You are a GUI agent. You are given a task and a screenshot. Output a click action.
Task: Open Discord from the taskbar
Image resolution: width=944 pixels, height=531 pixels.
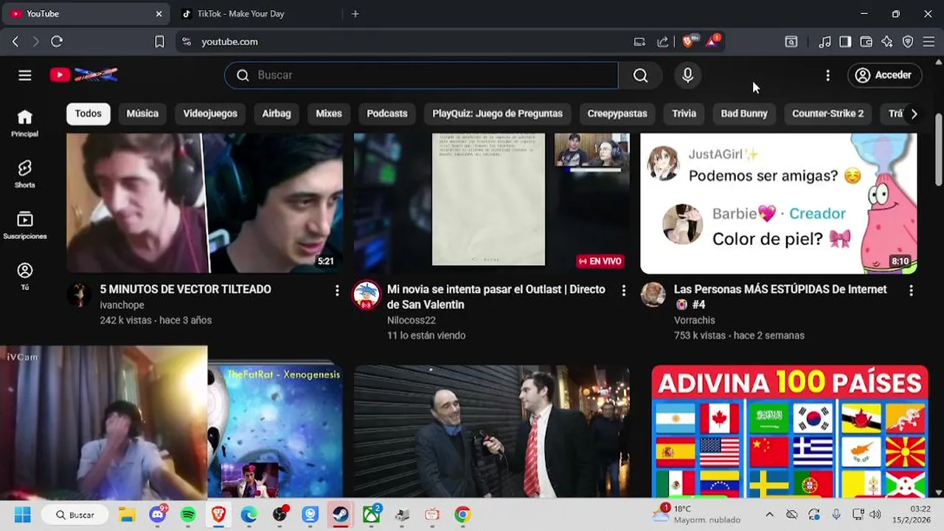click(157, 514)
